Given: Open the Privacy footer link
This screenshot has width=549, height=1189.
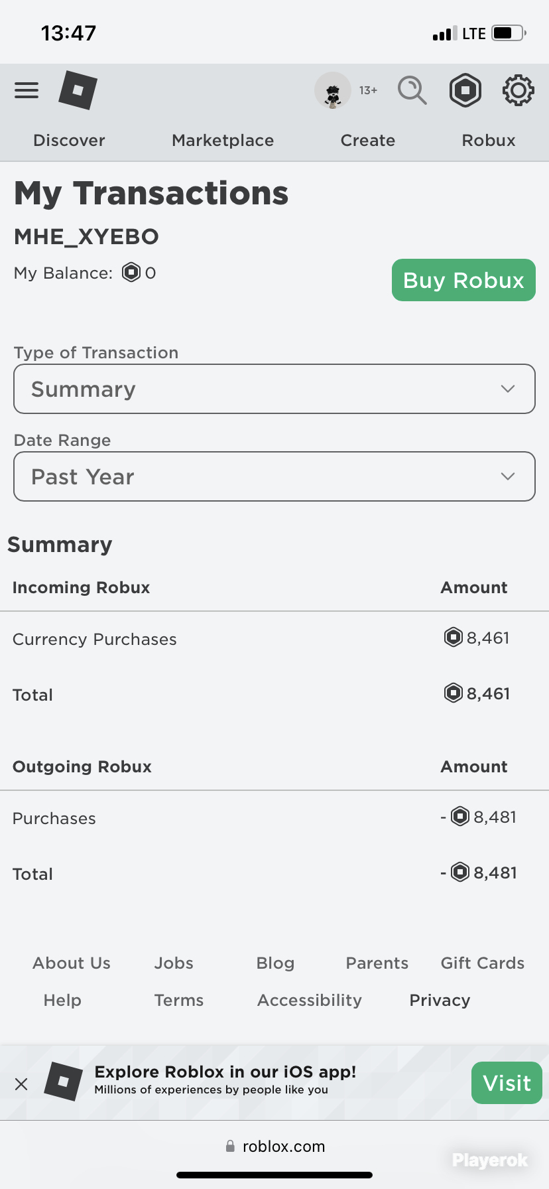Looking at the screenshot, I should tap(440, 1000).
